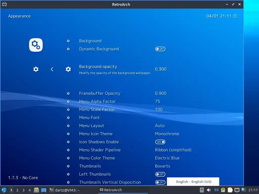Click the taskbar clock showing 21:11

[253, 190]
